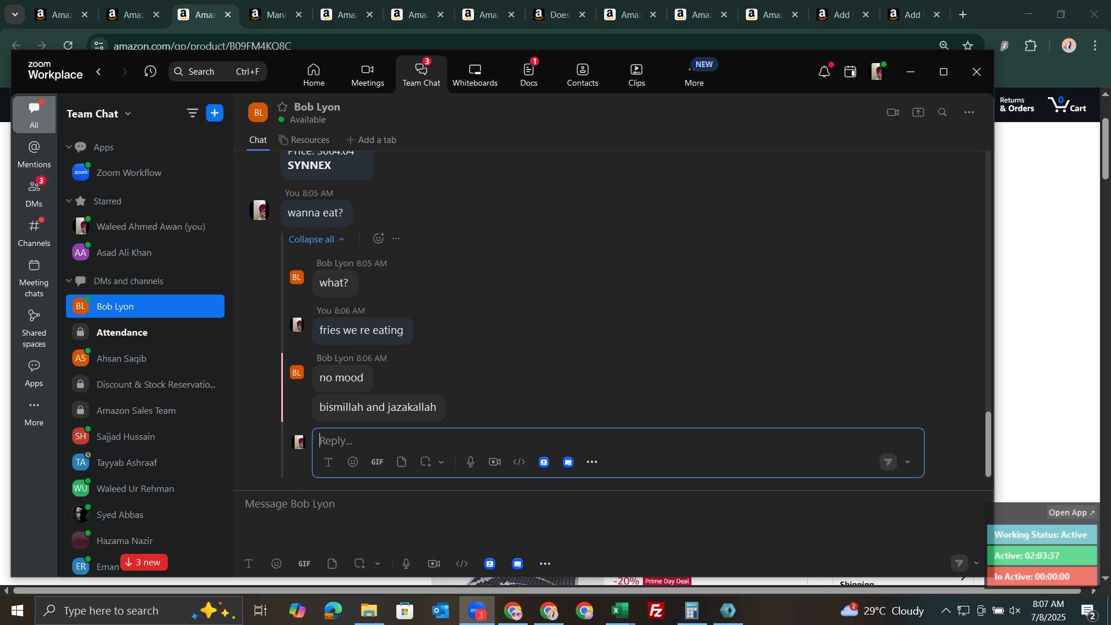Open the More menu with NEW badge
This screenshot has width=1111, height=625.
(694, 75)
